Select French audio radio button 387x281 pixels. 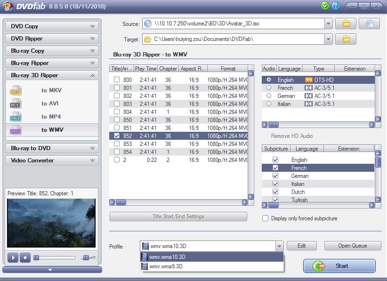pyautogui.click(x=269, y=88)
